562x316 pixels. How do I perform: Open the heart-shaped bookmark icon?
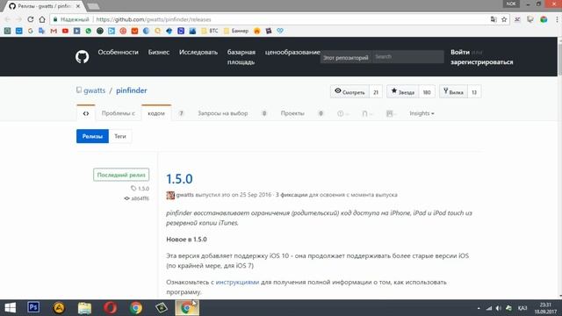click(x=280, y=32)
